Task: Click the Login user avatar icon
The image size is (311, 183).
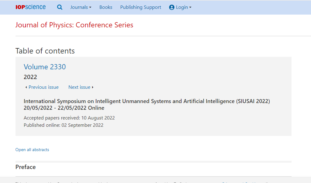Action: tap(171, 7)
